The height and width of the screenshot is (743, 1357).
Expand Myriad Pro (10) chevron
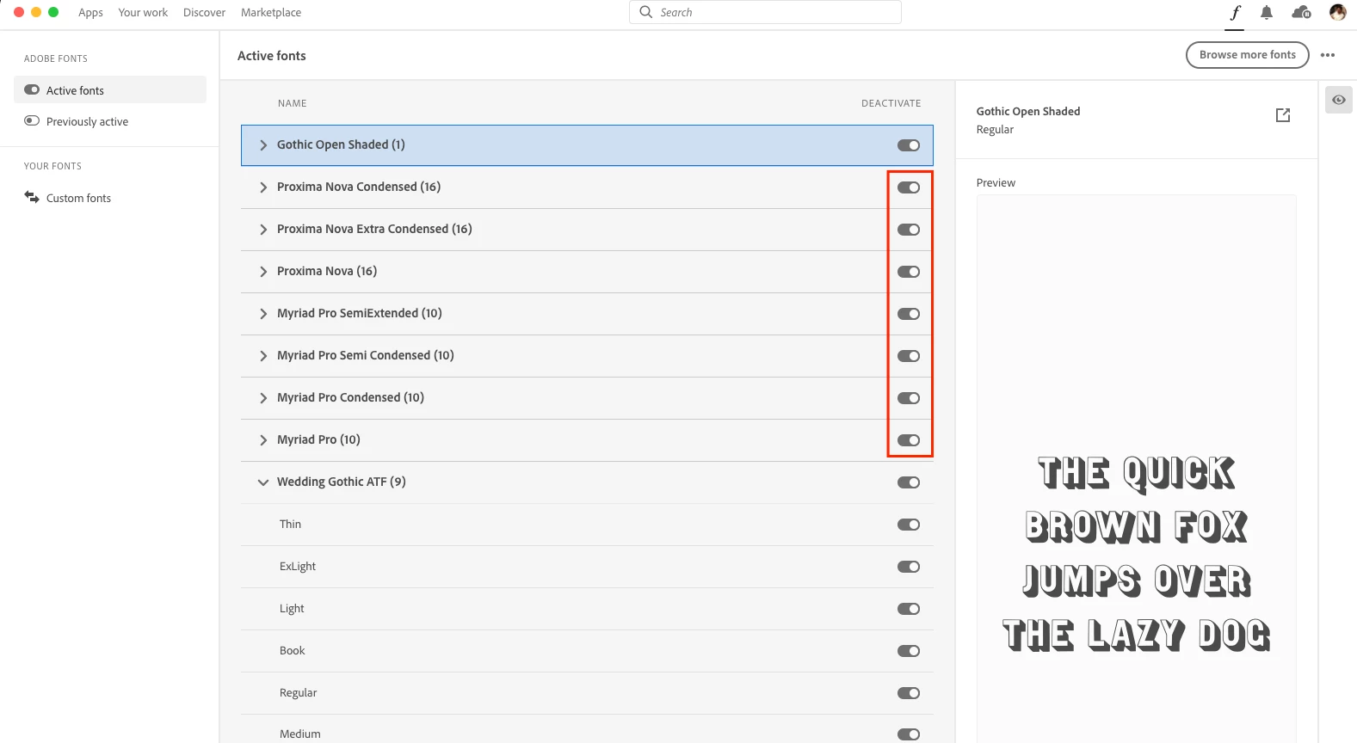[x=263, y=440]
